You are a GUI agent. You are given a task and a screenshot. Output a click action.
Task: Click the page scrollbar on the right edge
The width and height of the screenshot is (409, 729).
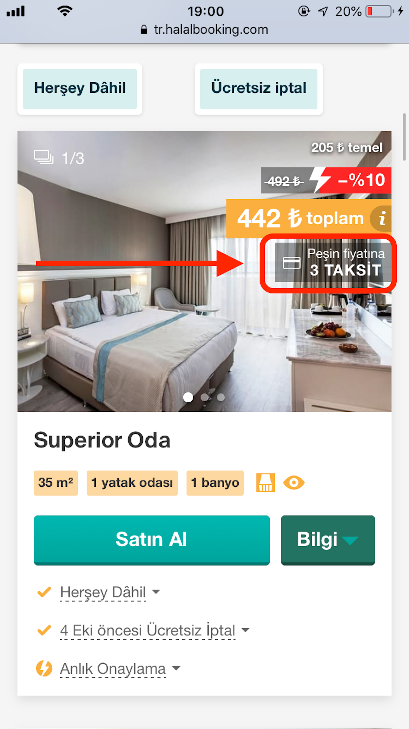pos(404,137)
